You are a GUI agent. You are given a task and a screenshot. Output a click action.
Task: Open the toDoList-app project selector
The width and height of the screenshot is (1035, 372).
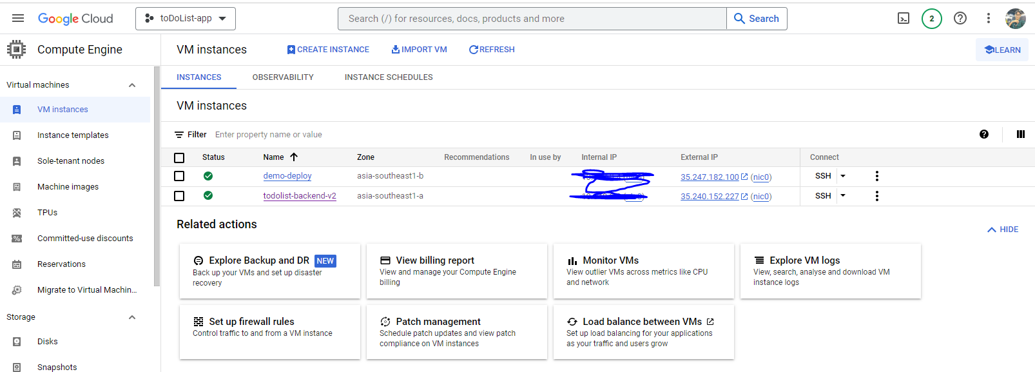[x=186, y=19]
